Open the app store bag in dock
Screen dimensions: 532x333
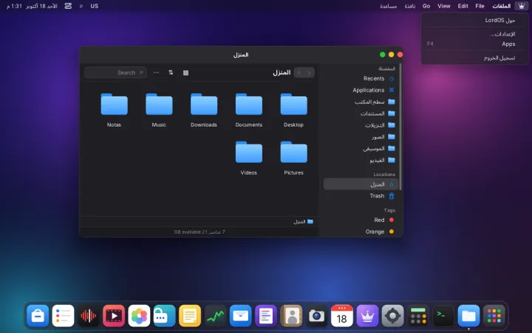pos(38,316)
